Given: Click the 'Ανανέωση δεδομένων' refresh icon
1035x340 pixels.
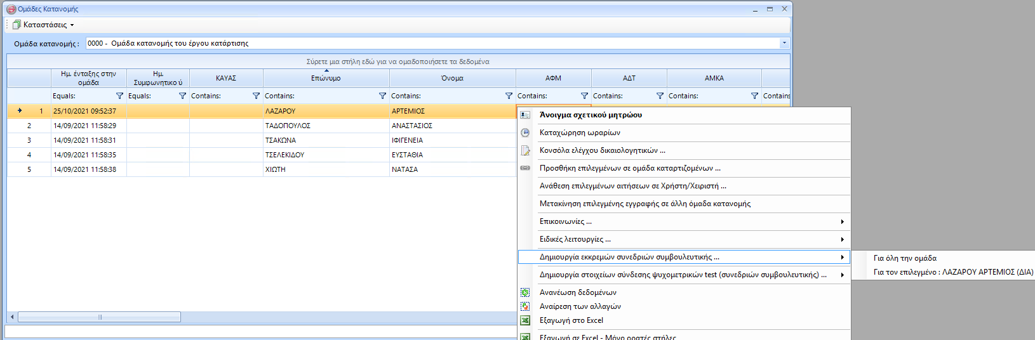Looking at the screenshot, I should 525,292.
